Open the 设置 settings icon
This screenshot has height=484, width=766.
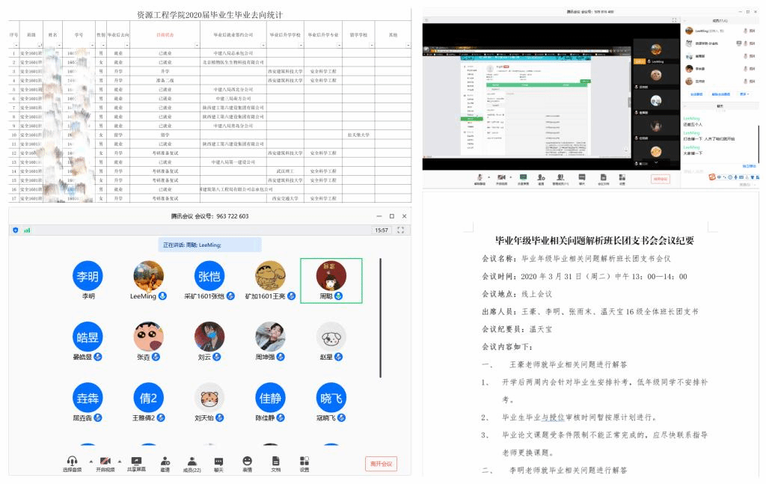(x=304, y=462)
